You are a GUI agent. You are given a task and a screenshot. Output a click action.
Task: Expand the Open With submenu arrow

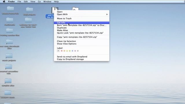point(107,14)
